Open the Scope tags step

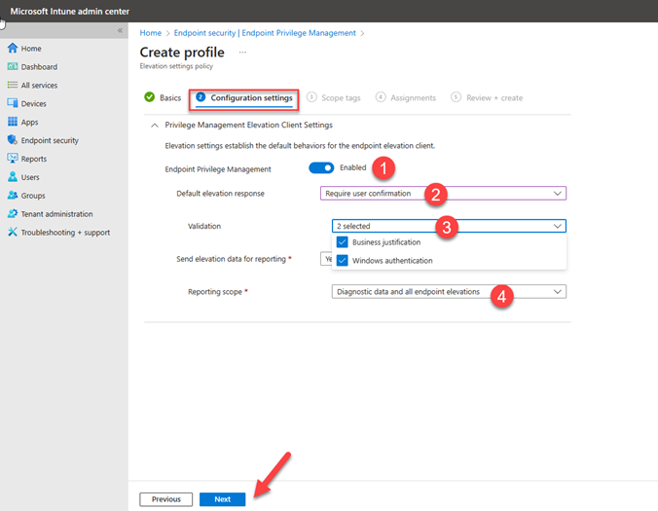[334, 97]
